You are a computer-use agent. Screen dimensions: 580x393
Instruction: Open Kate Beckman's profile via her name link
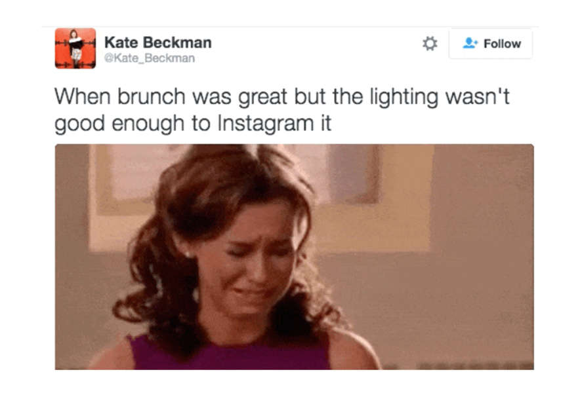(157, 41)
